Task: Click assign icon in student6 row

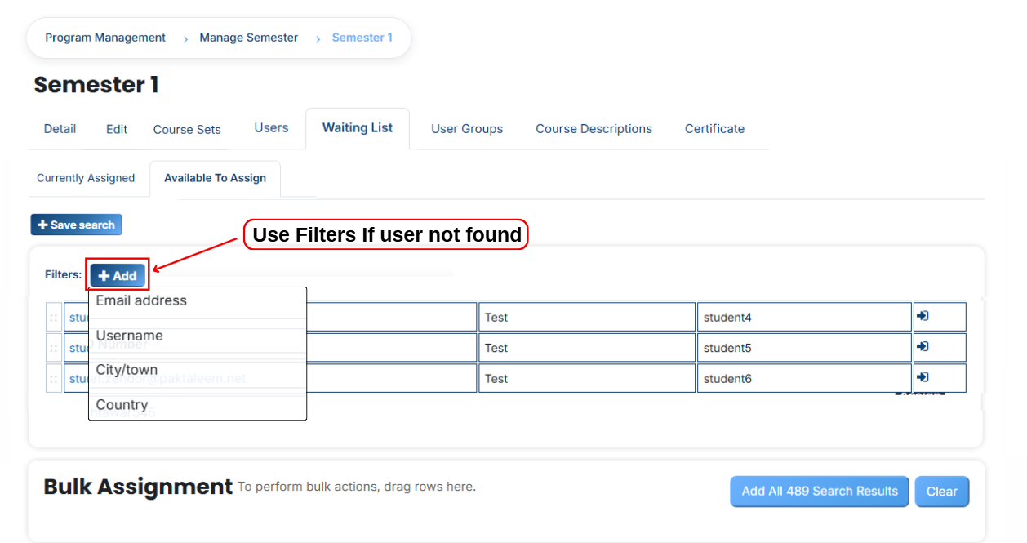Action: pyautogui.click(x=923, y=377)
